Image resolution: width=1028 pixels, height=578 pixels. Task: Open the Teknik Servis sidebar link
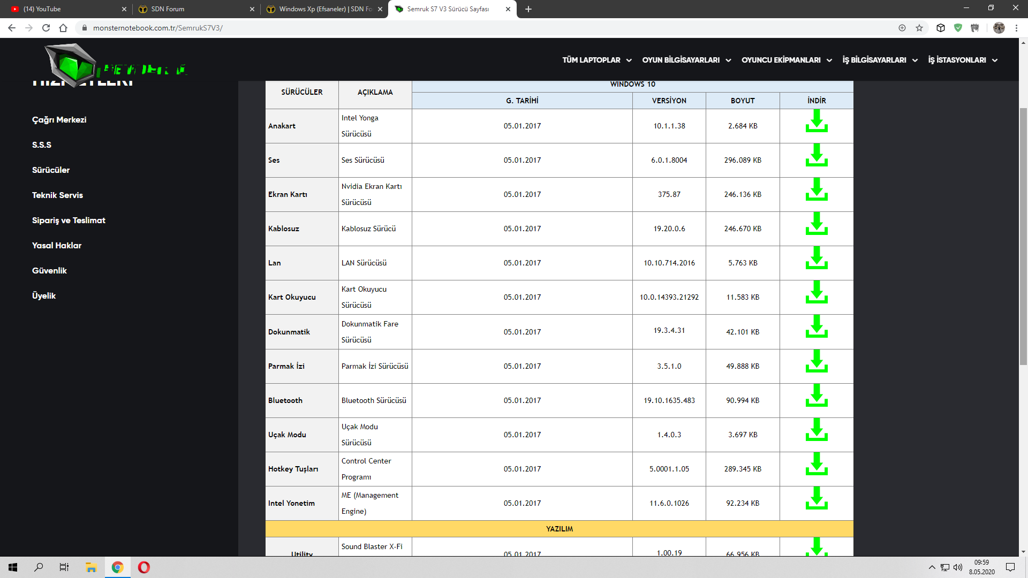pyautogui.click(x=57, y=195)
